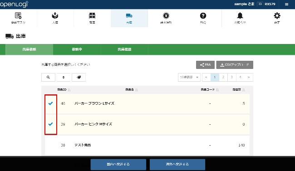The width and height of the screenshot is (295, 171).
Task: Open the FAQ question mark icon
Action: [x=203, y=15]
